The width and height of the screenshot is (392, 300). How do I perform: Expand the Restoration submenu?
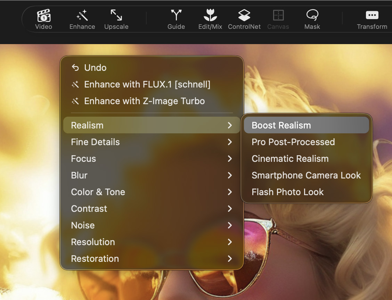click(151, 259)
